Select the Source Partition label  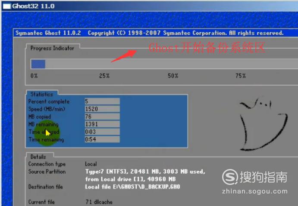click(47, 172)
